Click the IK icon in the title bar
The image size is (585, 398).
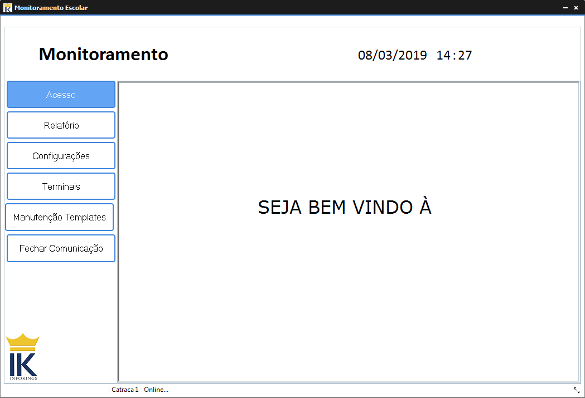[8, 8]
